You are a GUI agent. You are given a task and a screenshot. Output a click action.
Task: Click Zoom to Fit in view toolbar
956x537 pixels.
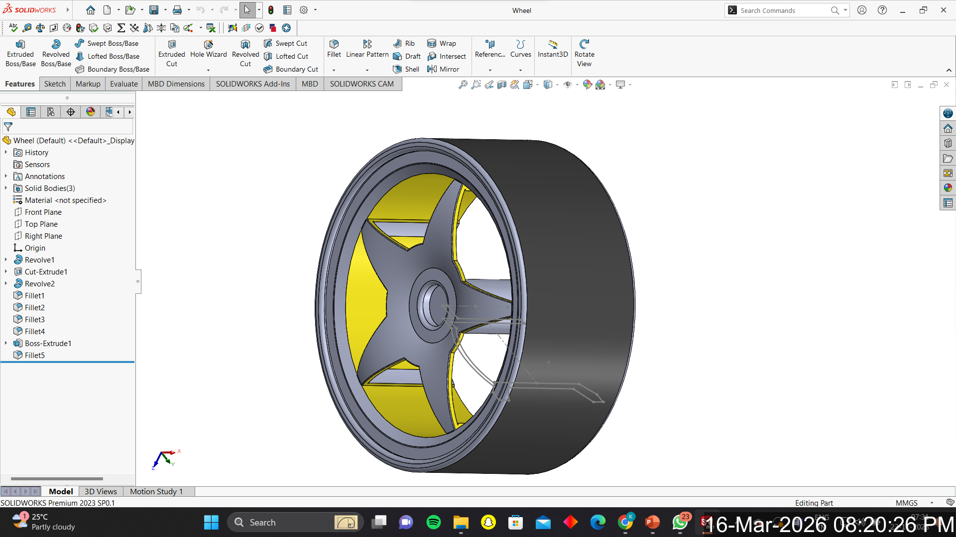pyautogui.click(x=463, y=85)
